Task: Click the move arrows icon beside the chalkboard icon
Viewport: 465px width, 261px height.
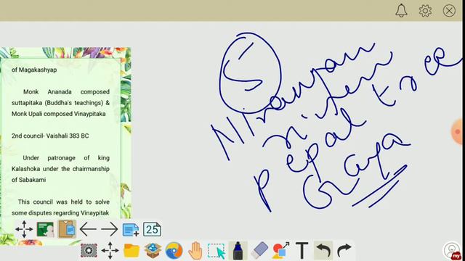Action: pyautogui.click(x=24, y=229)
